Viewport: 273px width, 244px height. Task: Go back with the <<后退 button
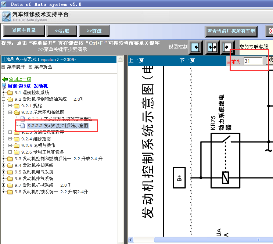(62, 31)
